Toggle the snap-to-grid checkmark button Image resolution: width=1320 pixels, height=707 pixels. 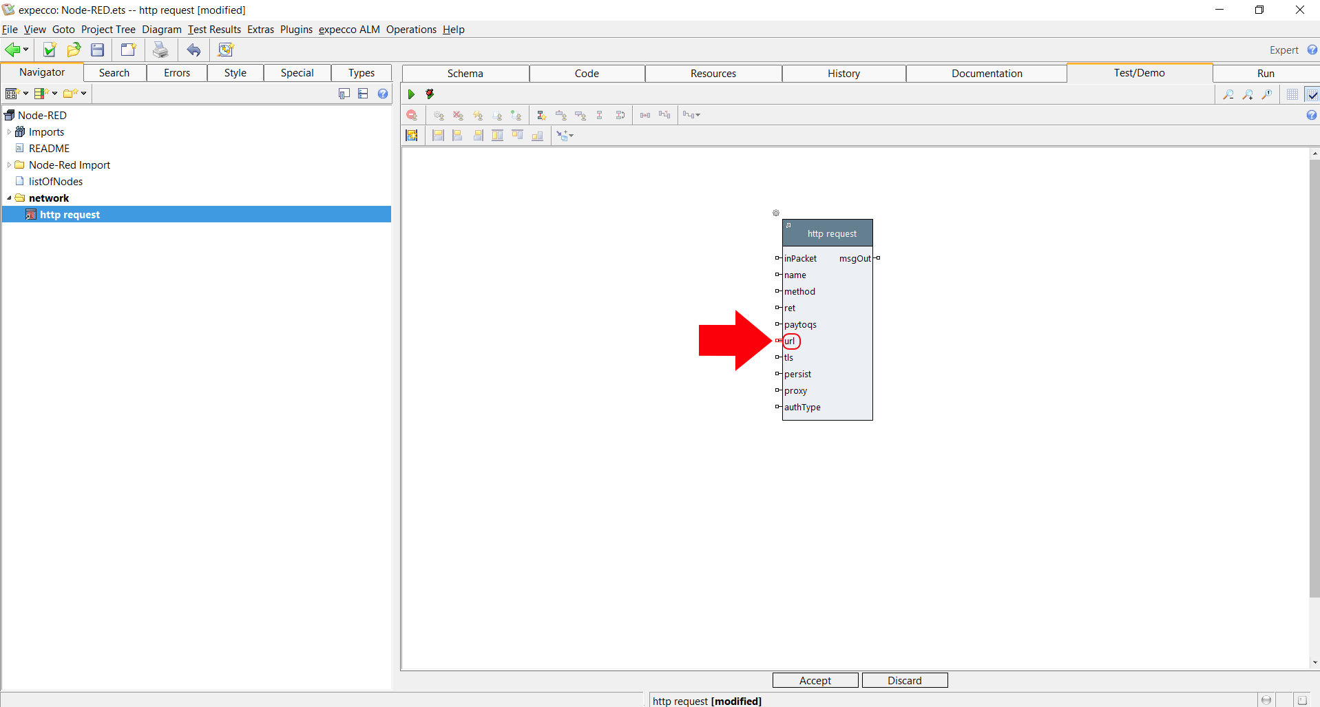1312,94
